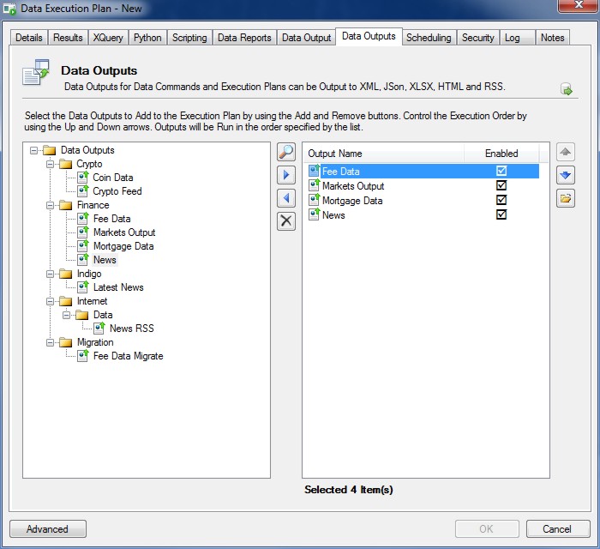Collapse the Crypto folder node

[x=51, y=164]
